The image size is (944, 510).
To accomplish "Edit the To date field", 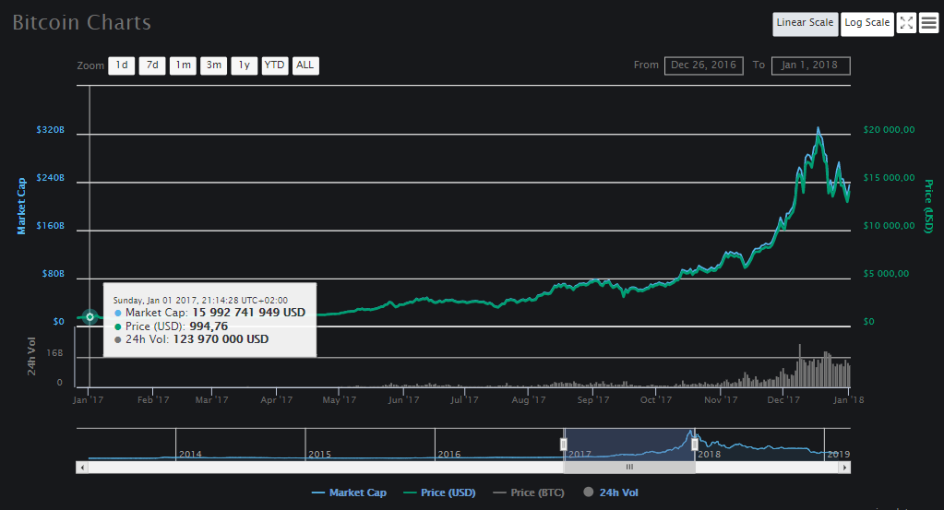I will coord(811,65).
